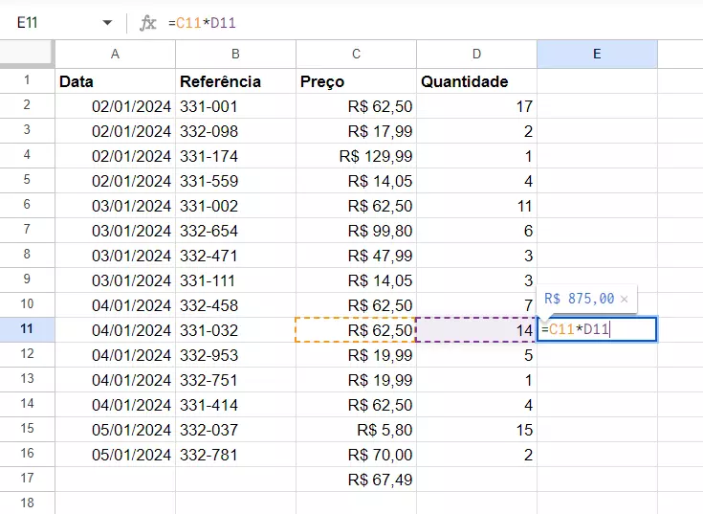Click in the formula bar text

click(383, 23)
